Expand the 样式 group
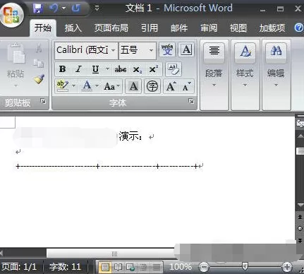Screen dimensions: 304x274 (x=245, y=75)
